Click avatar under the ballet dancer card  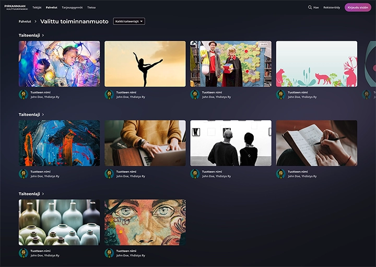(x=109, y=95)
